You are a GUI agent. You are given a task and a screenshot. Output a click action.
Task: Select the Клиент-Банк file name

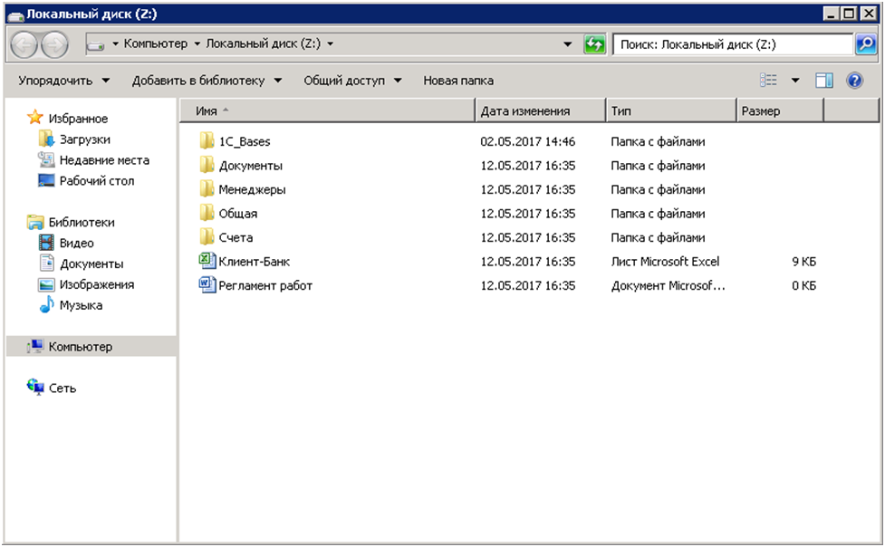pos(254,262)
